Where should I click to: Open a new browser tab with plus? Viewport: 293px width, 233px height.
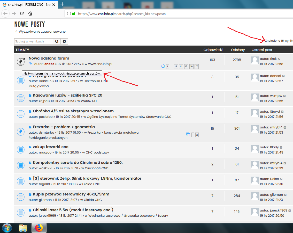click(x=62, y=4)
